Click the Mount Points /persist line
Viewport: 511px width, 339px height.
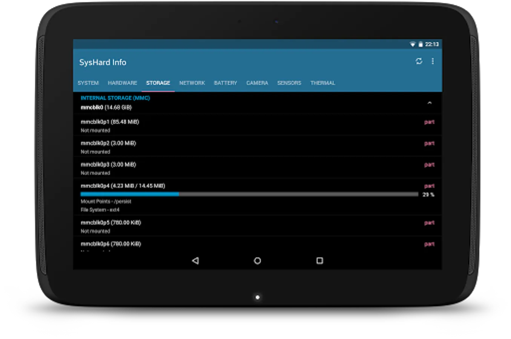tap(106, 202)
